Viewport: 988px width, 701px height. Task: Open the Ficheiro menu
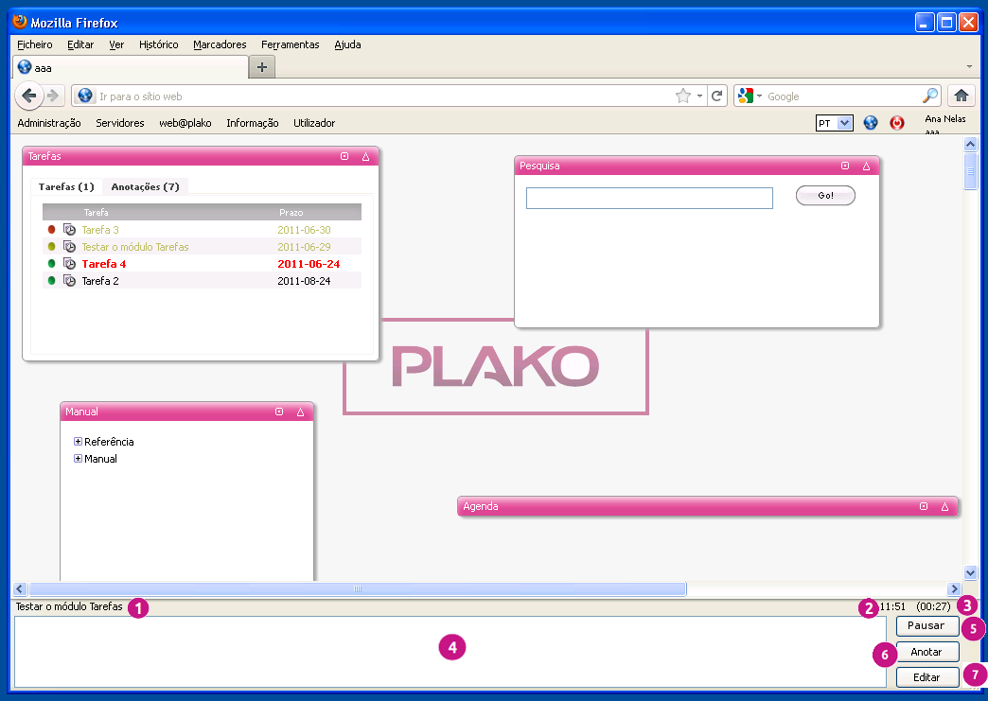tap(35, 44)
